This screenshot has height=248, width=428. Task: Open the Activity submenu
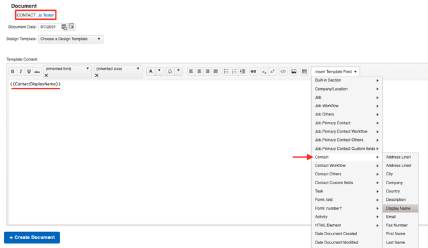coord(347,217)
